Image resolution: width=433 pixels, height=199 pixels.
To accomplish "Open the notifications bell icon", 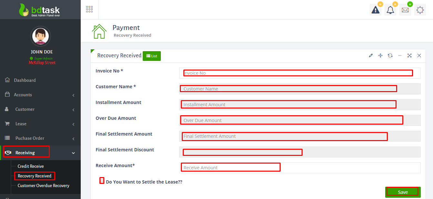I will click(x=390, y=10).
